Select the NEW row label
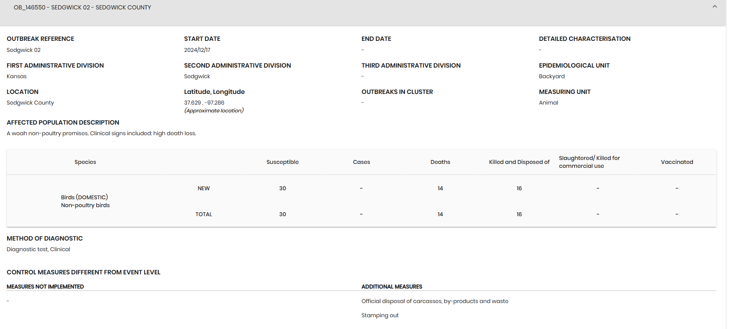 click(x=203, y=188)
